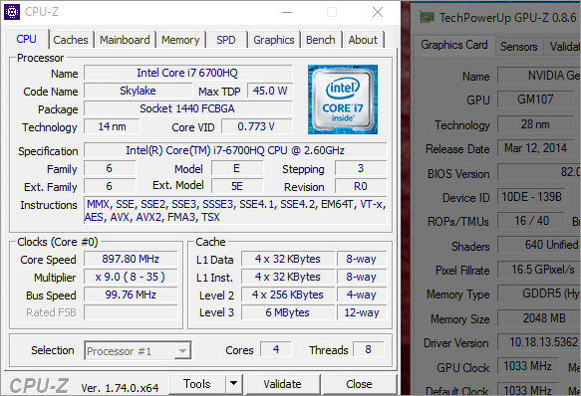Screen dimensions: 581x396
Task: Click the Validate button
Action: pos(282,384)
